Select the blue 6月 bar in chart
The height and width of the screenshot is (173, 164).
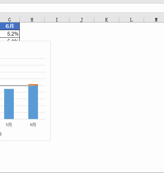click(33, 102)
